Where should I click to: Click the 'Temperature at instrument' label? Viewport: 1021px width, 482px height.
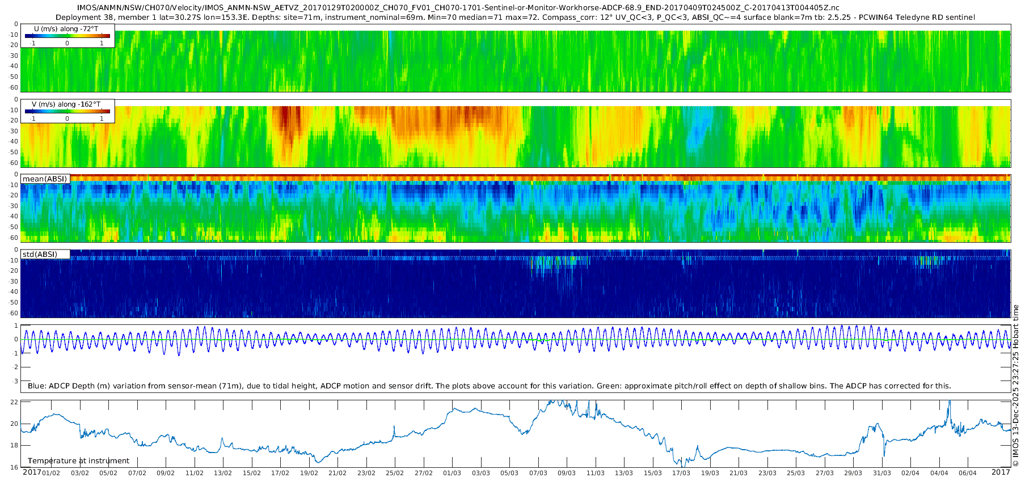[x=79, y=460]
